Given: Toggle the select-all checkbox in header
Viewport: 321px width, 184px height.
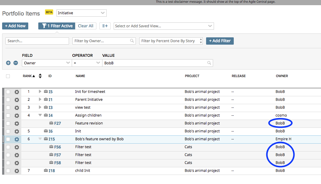Looking at the screenshot, I should pyautogui.click(x=8, y=76).
